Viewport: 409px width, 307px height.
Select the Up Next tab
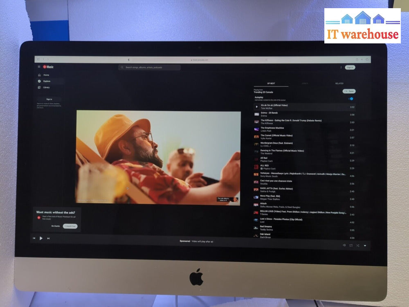(271, 84)
